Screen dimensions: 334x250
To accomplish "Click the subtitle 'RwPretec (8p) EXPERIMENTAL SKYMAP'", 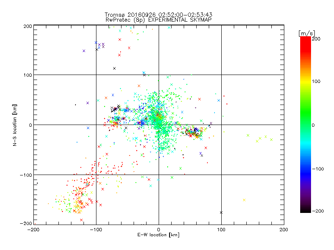I will pyautogui.click(x=159, y=20).
